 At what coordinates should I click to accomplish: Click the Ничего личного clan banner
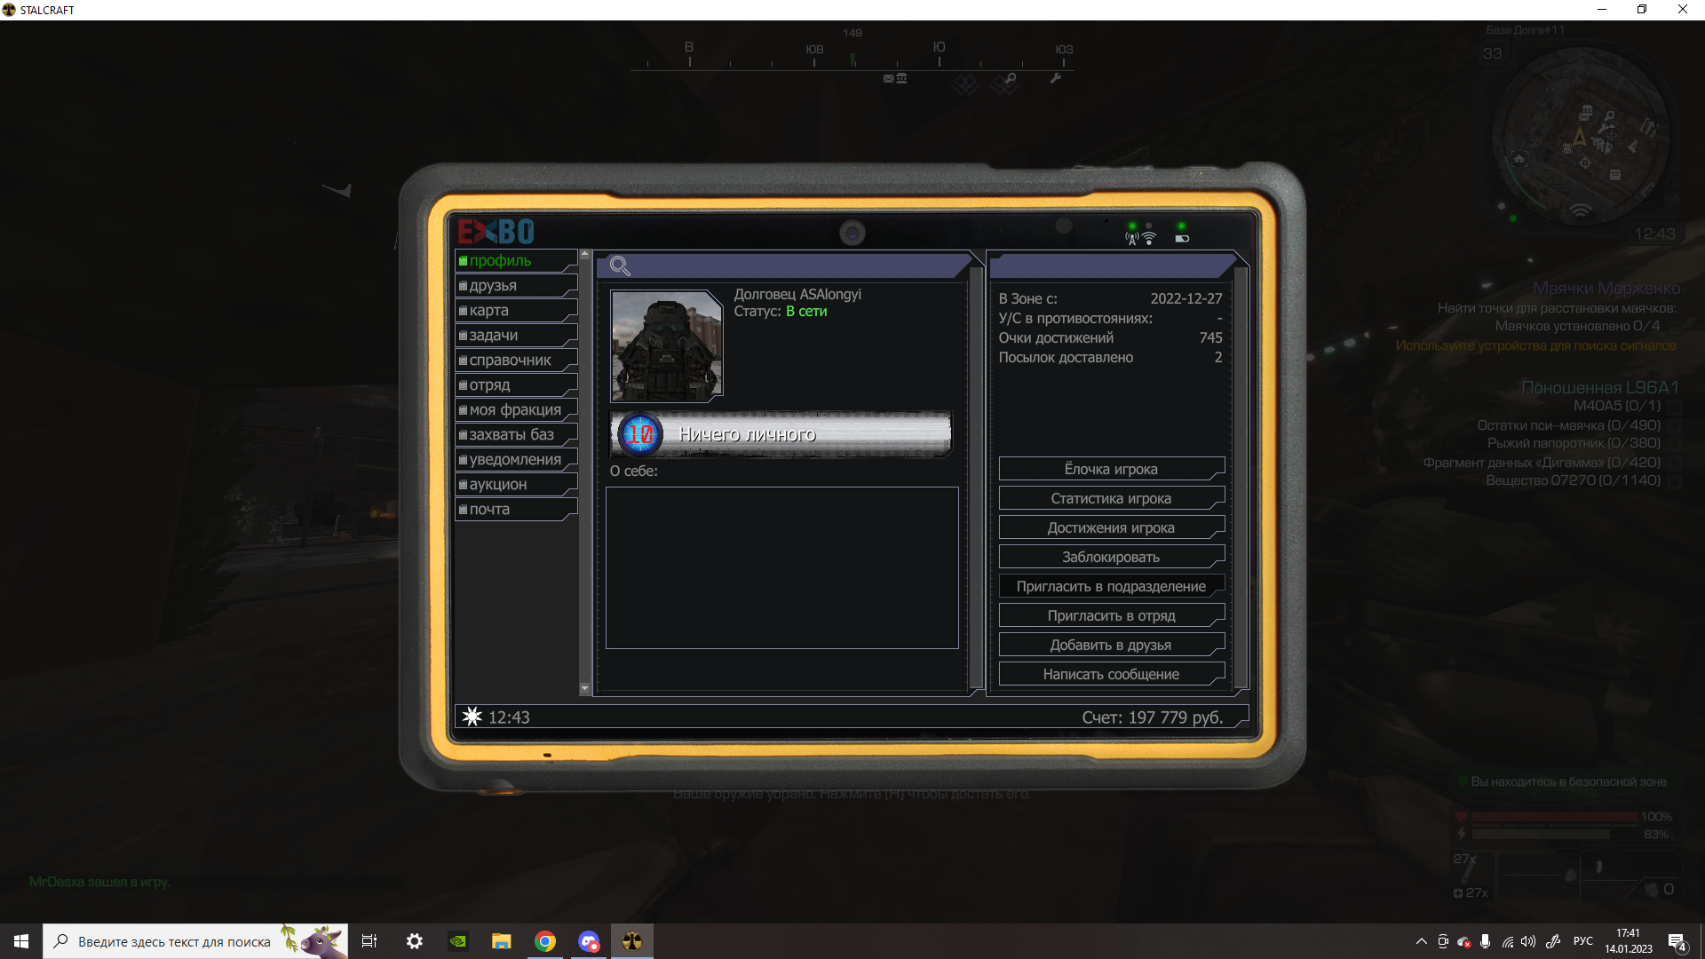(x=781, y=434)
